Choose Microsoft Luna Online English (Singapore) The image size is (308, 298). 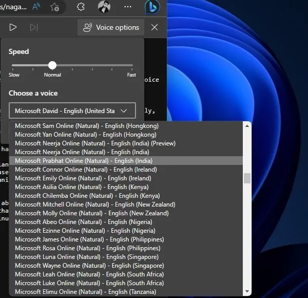[x=126, y=257]
